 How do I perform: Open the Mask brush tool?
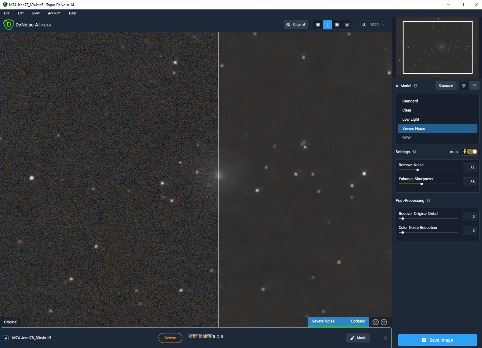(x=358, y=338)
